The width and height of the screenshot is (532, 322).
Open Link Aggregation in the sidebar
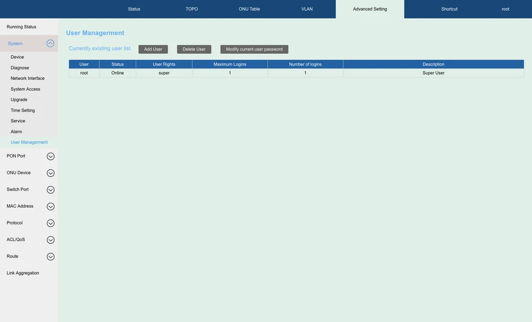coord(23,273)
